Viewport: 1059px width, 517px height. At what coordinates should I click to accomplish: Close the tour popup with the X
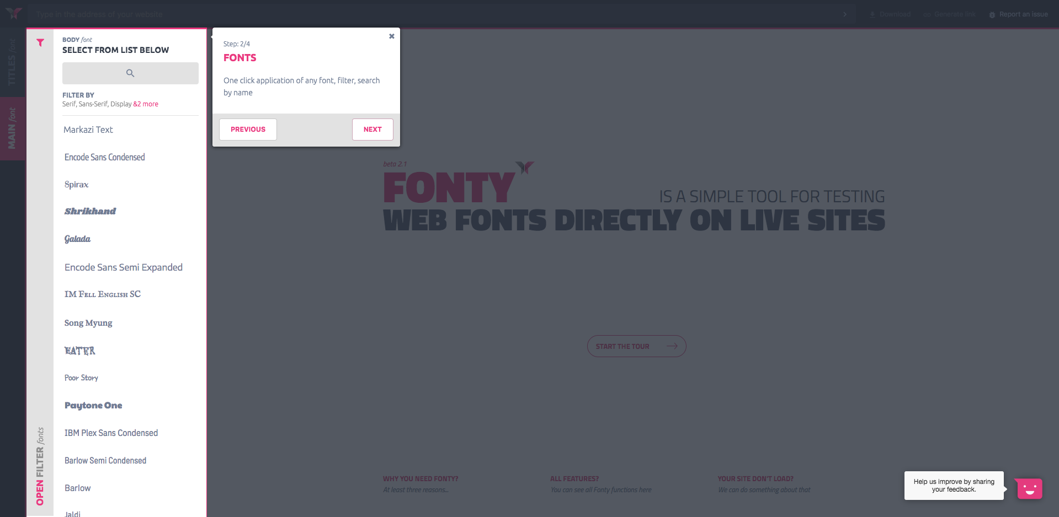392,36
